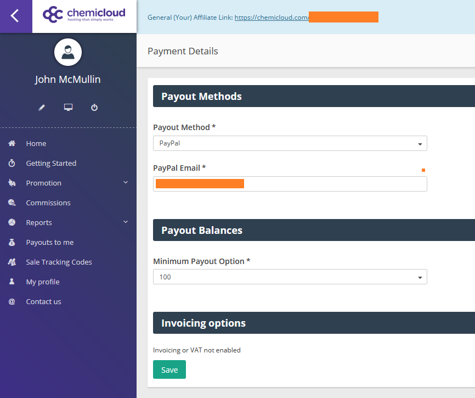
Task: Click the pencil edit profile icon
Action: click(41, 108)
